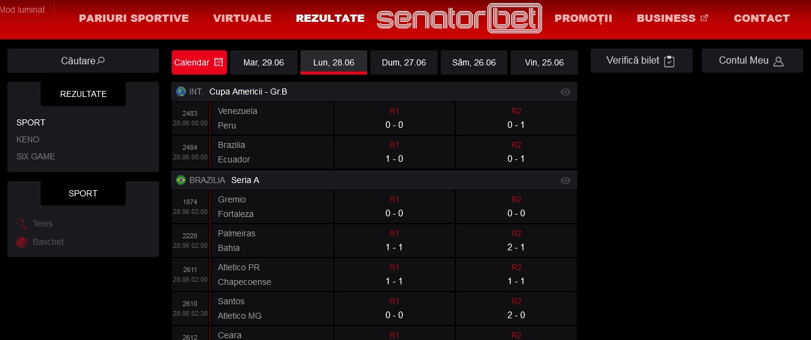Click the Tenis racket icon
The width and height of the screenshot is (811, 340).
point(22,224)
